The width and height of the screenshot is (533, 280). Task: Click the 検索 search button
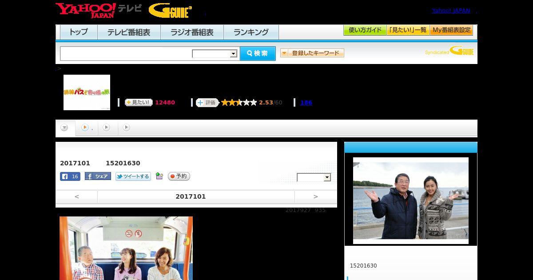(x=258, y=53)
